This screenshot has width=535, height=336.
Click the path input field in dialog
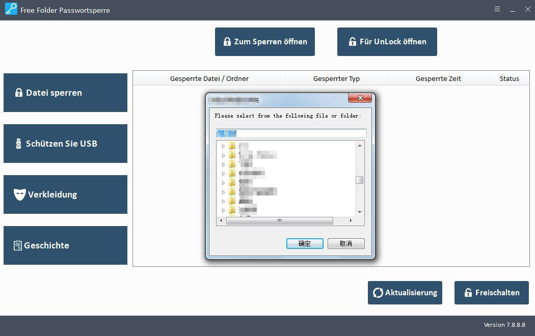(x=291, y=133)
